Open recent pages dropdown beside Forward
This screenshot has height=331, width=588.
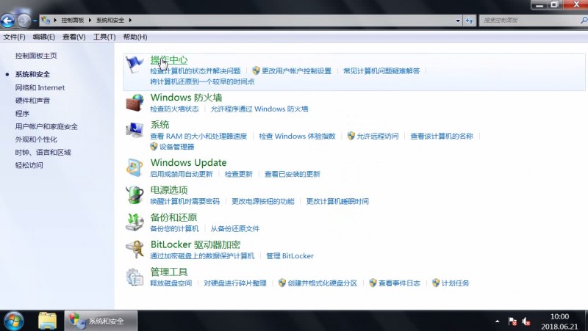click(35, 21)
